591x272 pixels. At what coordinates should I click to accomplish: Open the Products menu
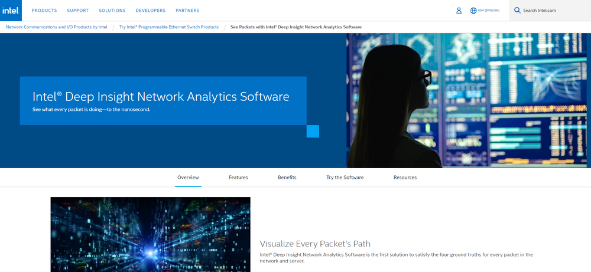click(44, 11)
